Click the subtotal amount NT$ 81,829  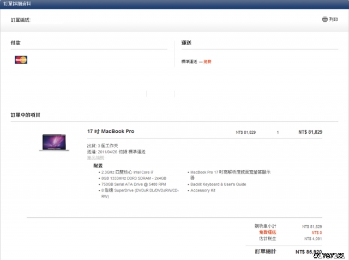coord(312,226)
